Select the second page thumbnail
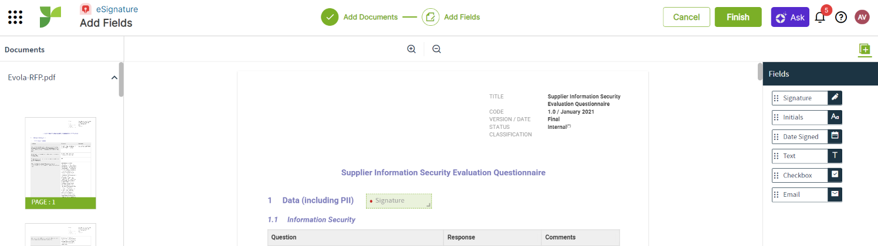 coord(60,234)
